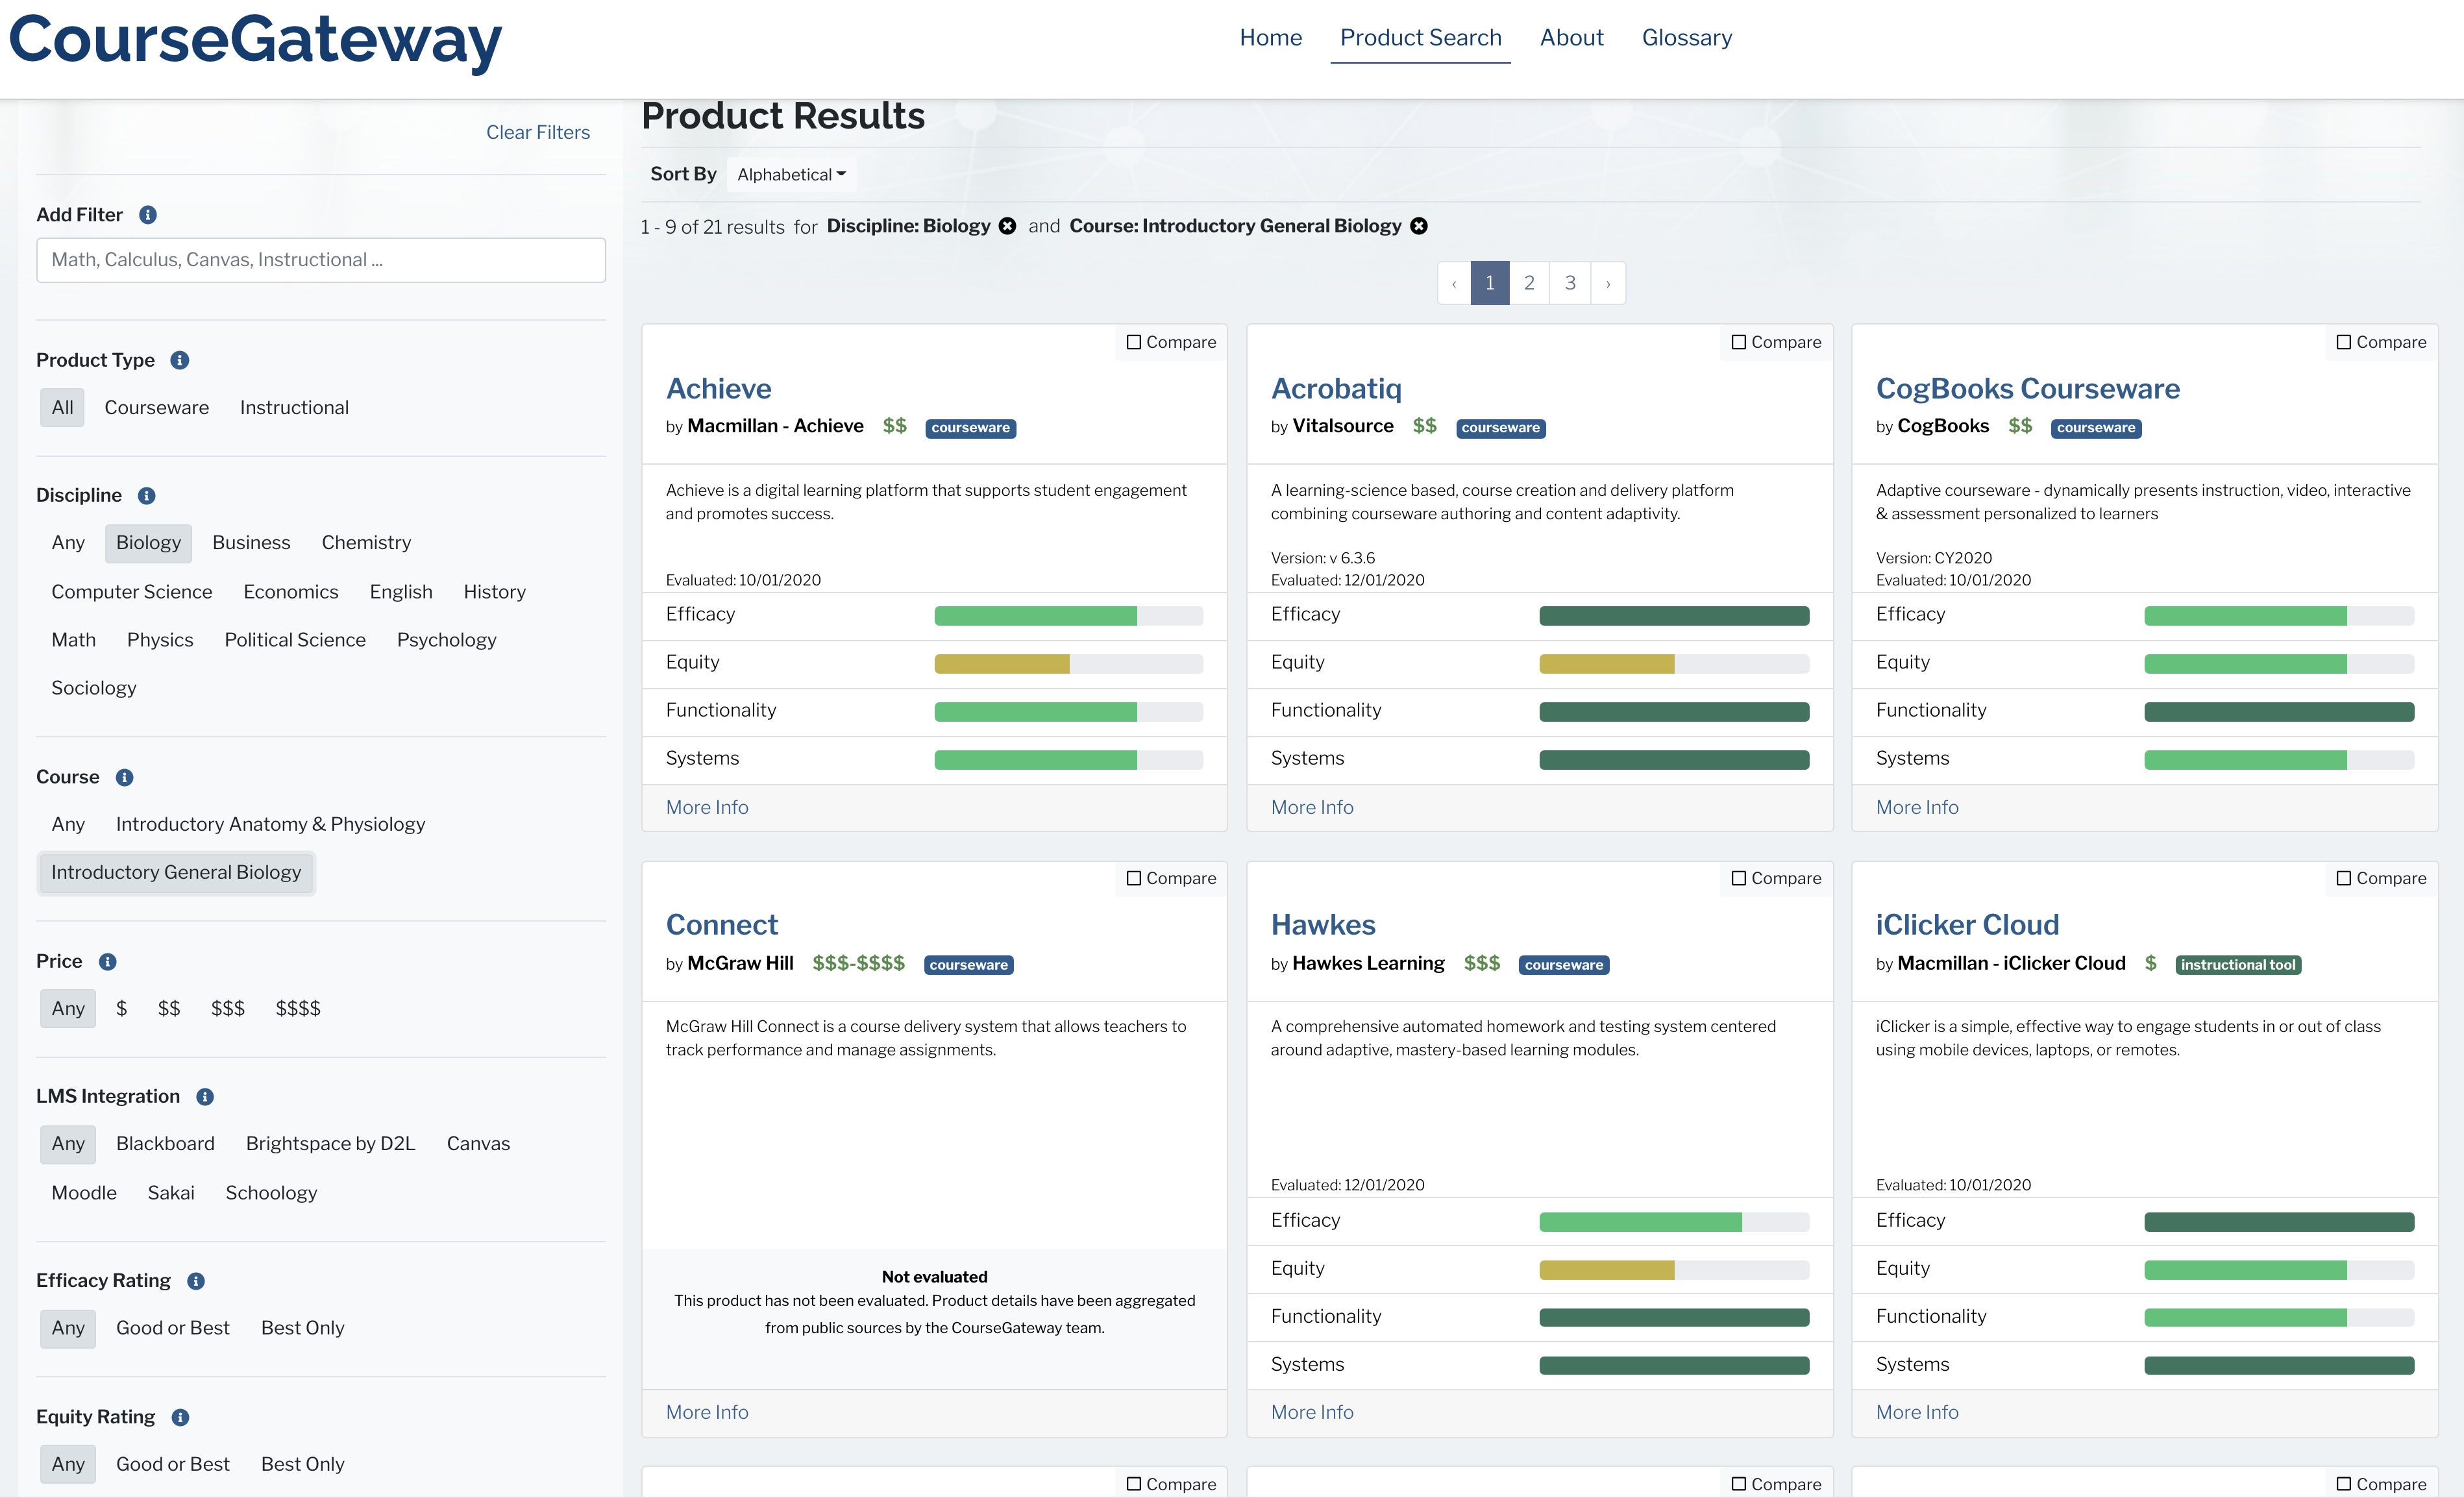Screen dimensions: 2464x1498
Task: Filter price to $$$$
Action: coord(298,1008)
